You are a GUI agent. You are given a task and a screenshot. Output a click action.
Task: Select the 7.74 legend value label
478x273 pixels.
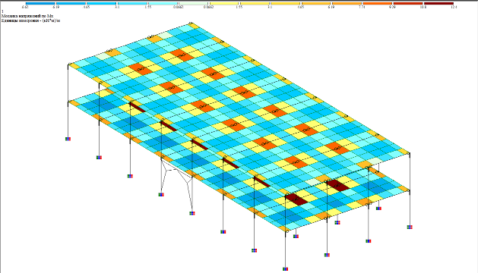point(362,7)
